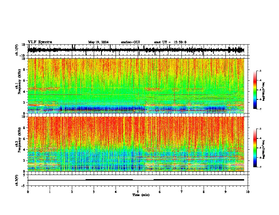Click the 'start UT = 15:50:0' label
279x215 pixels.
[x=170, y=42]
